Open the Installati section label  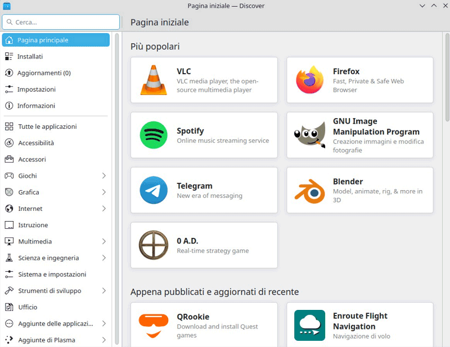pos(30,57)
